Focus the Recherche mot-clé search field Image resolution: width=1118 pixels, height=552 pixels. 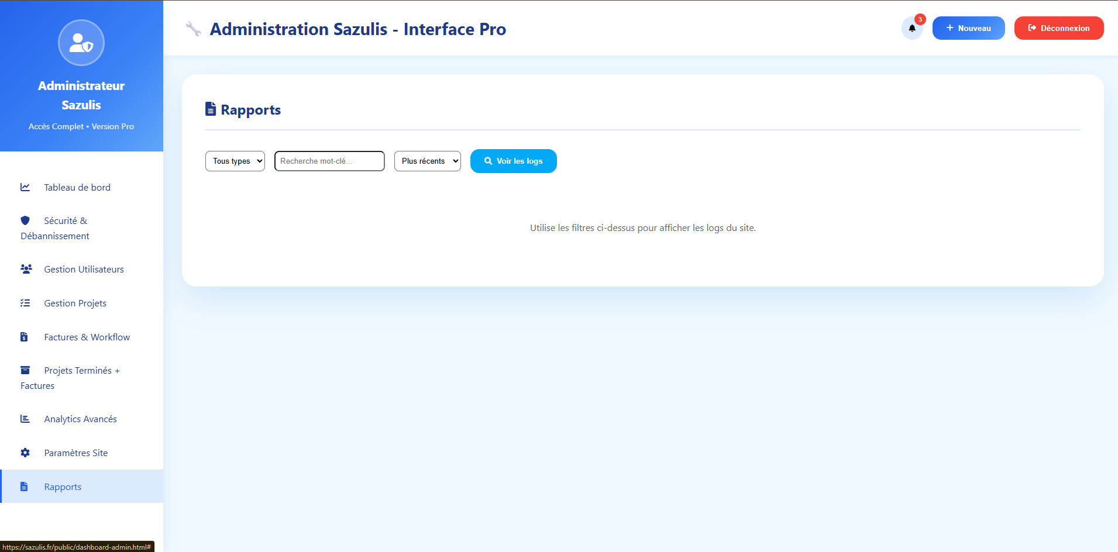329,161
